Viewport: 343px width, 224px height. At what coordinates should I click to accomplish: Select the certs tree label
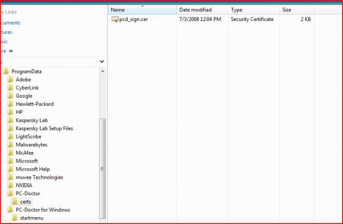coord(26,202)
